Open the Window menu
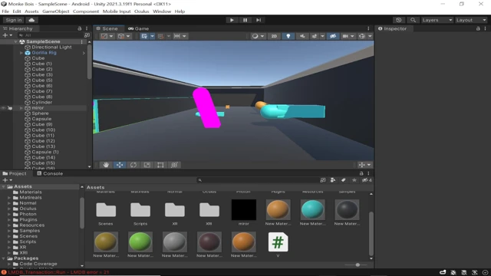This screenshot has width=491, height=276. pos(162,11)
